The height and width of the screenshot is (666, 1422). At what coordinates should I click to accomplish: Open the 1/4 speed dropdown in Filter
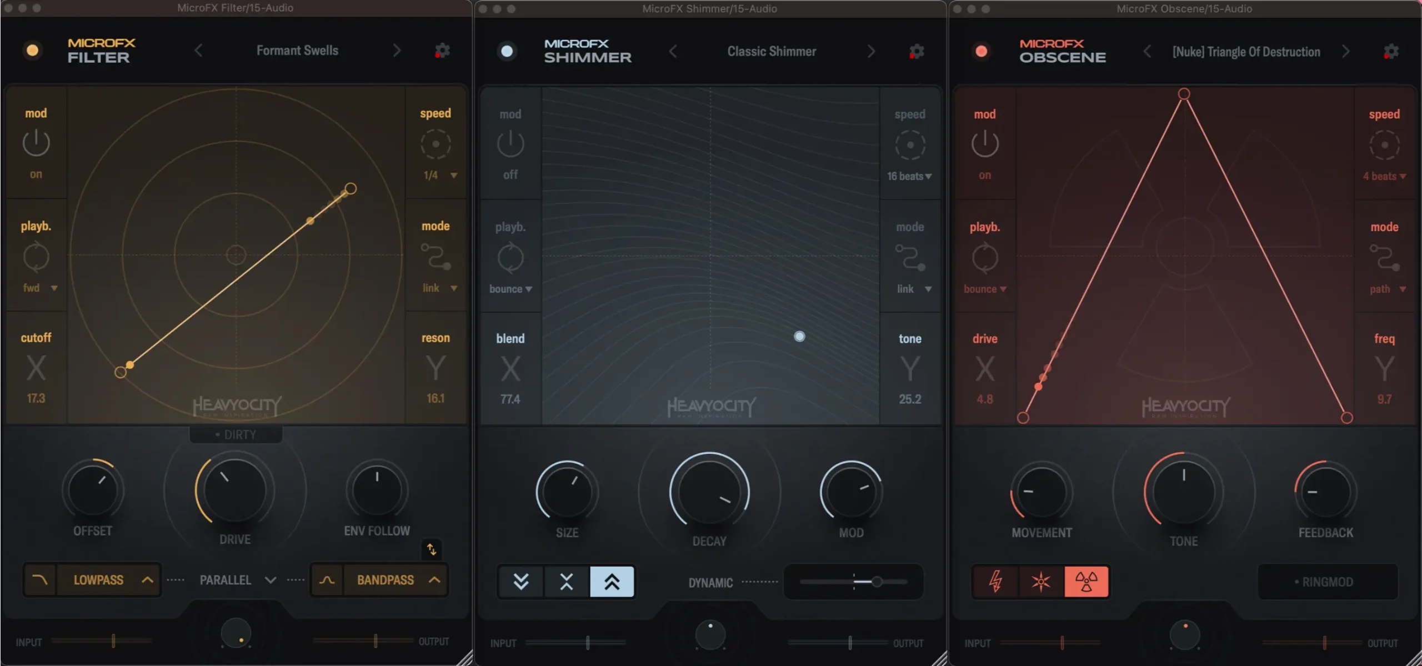[440, 175]
